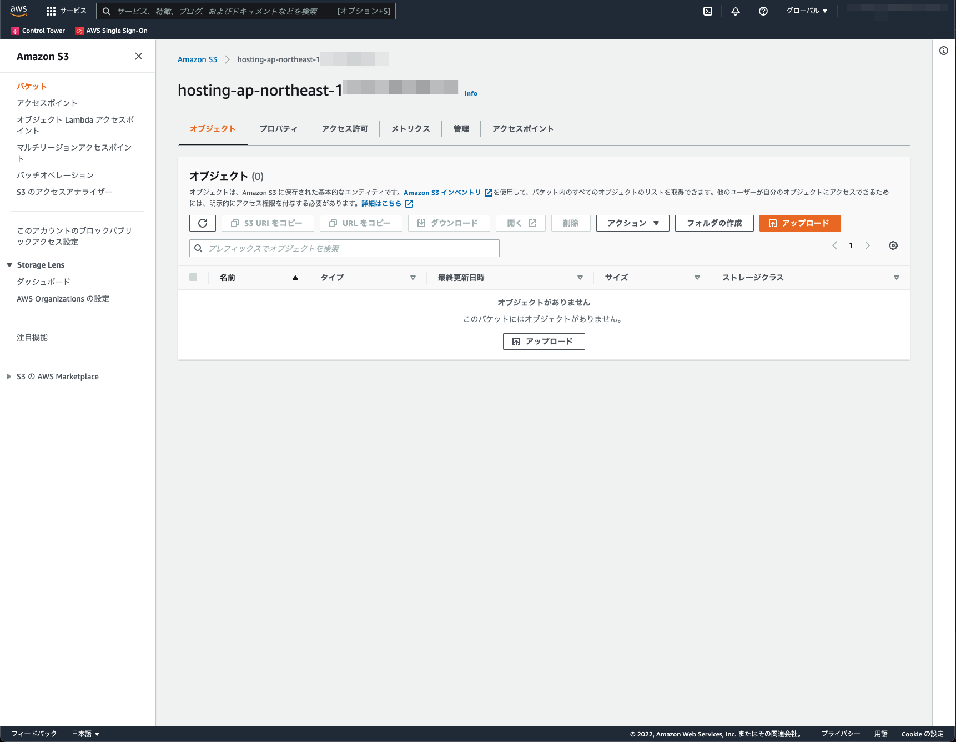Open 注目機能 in the sidebar
The width and height of the screenshot is (956, 742).
click(x=32, y=338)
